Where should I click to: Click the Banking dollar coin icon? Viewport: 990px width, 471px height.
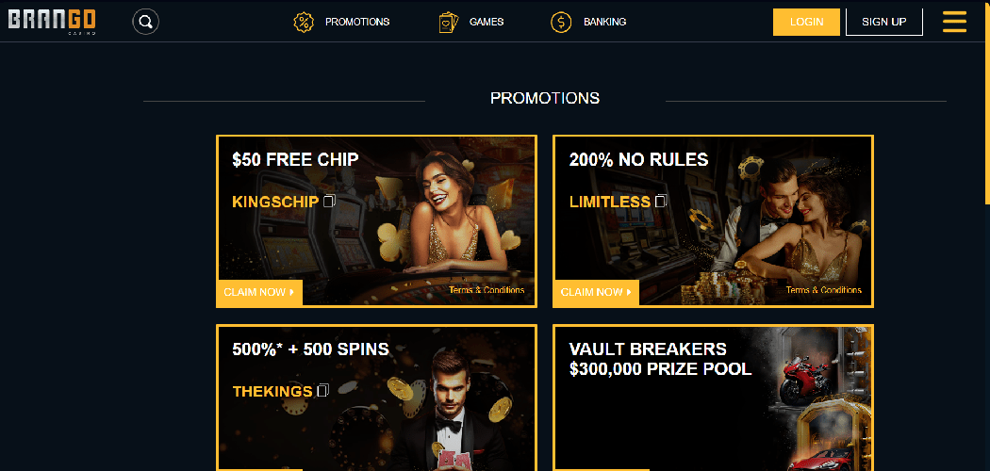point(561,22)
